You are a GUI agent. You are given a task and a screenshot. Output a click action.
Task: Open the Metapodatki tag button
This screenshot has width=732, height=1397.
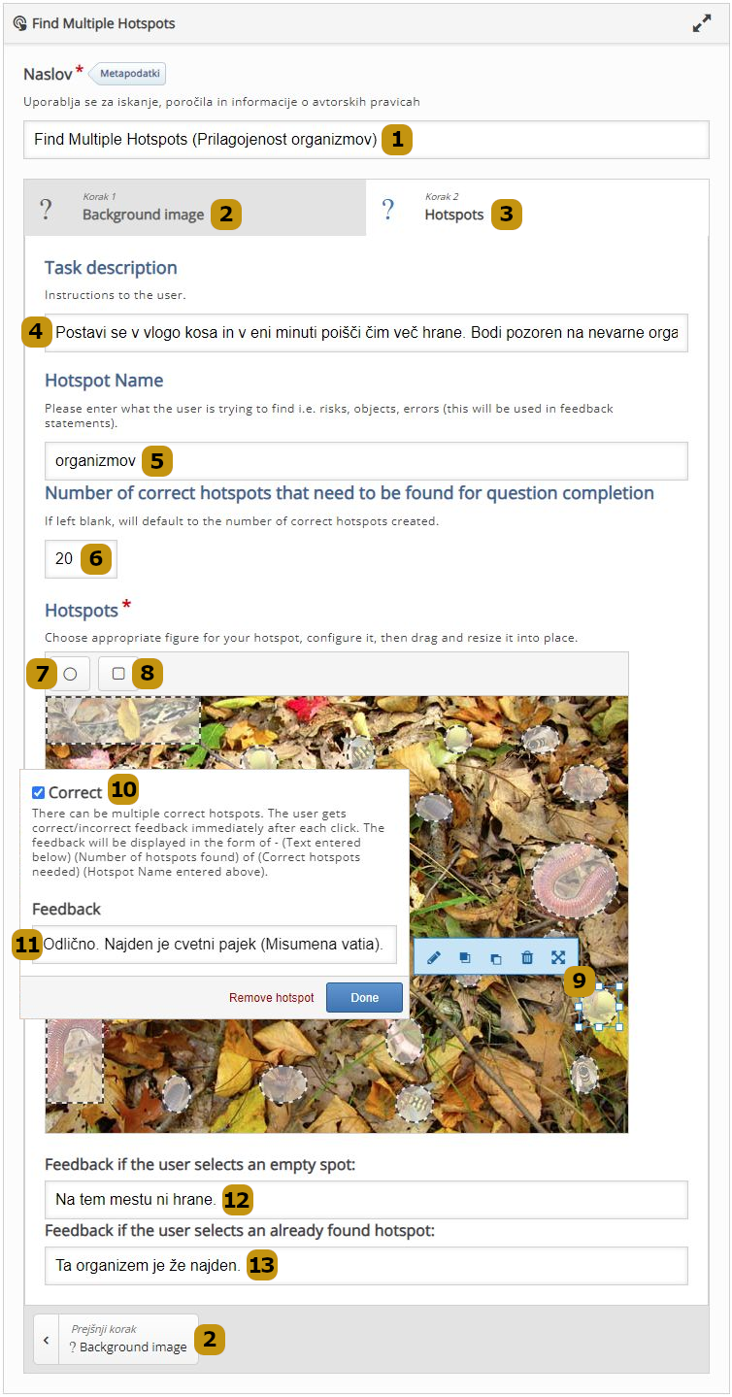click(129, 73)
